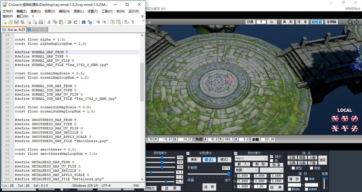Image resolution: width=362 pixels, height=192 pixels.
Task: Open the 语言(L) menu
Action: 78,11
